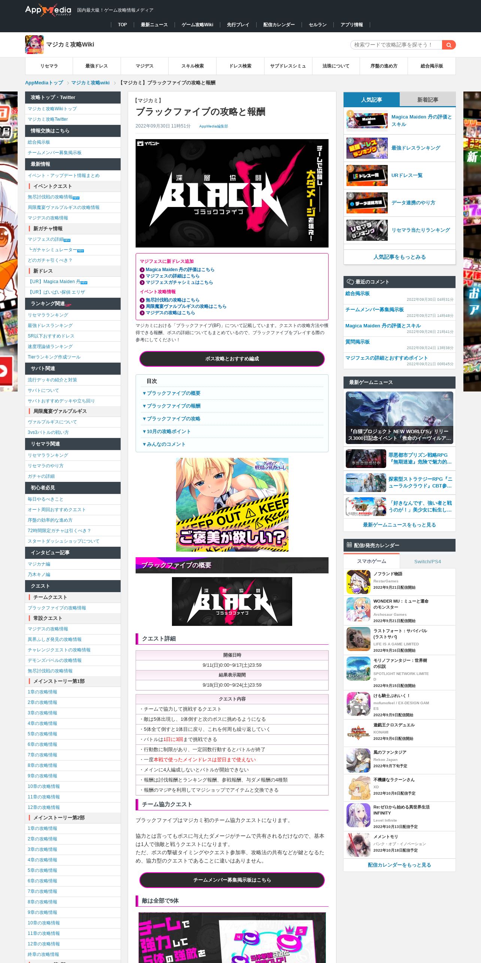481x963 pixels.
Task: Open the 白猫プロジェクト news image
Action: (x=399, y=418)
